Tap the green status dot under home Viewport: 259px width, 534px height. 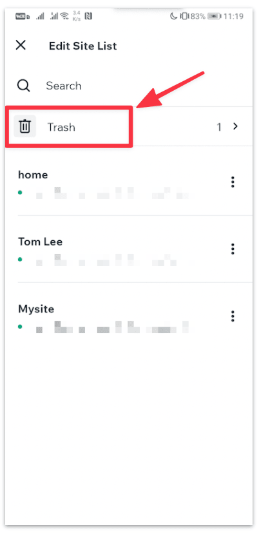(x=20, y=193)
